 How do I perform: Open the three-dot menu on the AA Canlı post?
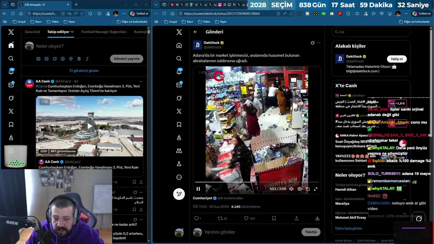[141, 81]
